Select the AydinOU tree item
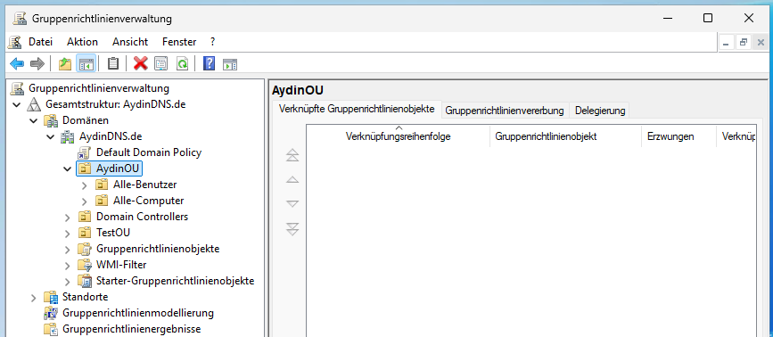The image size is (773, 337). click(x=119, y=168)
